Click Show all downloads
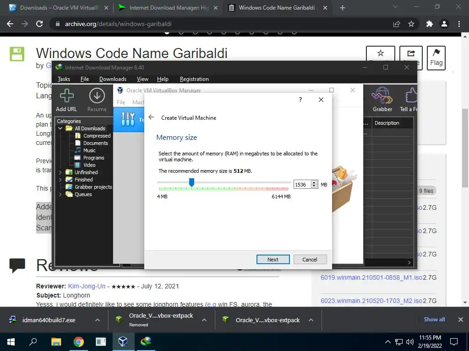This screenshot has height=351, width=469. (434, 319)
